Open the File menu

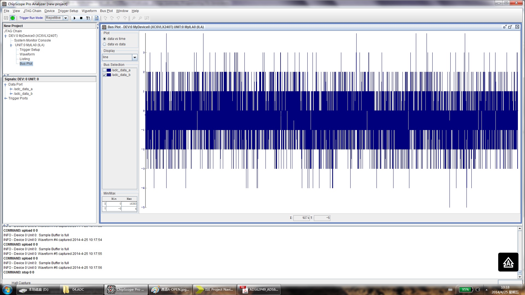[x=7, y=11]
